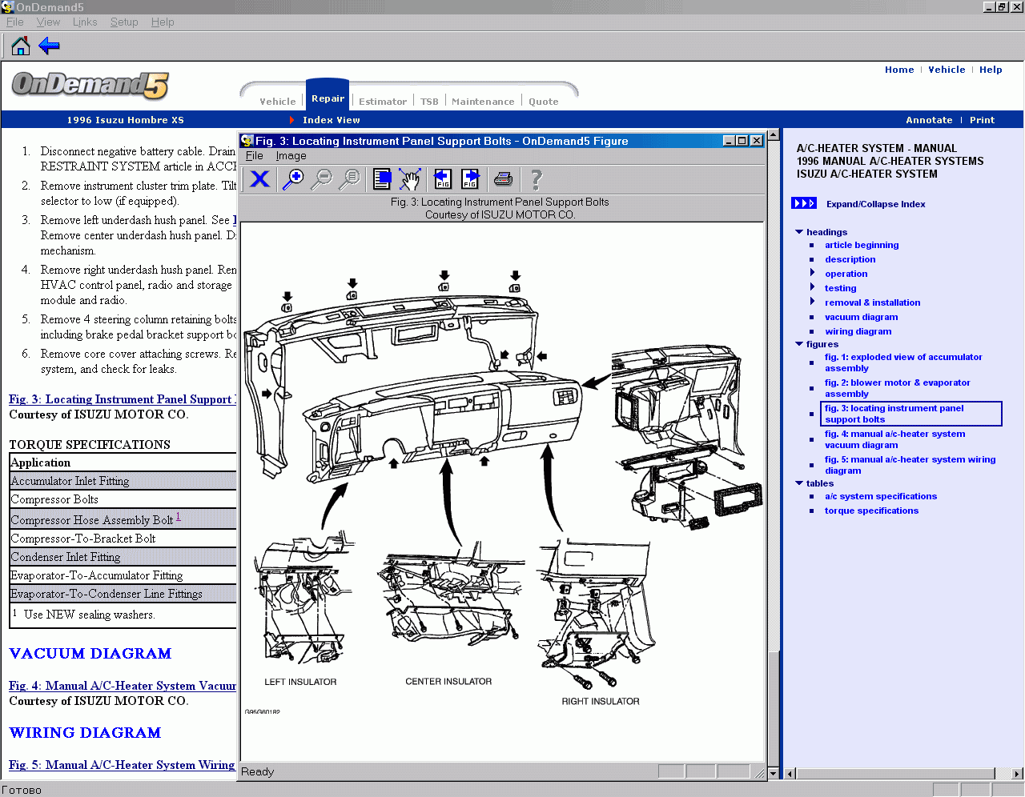Screen dimensions: 1025x797
Task: Switch to the Vehicle tab
Action: (x=278, y=102)
